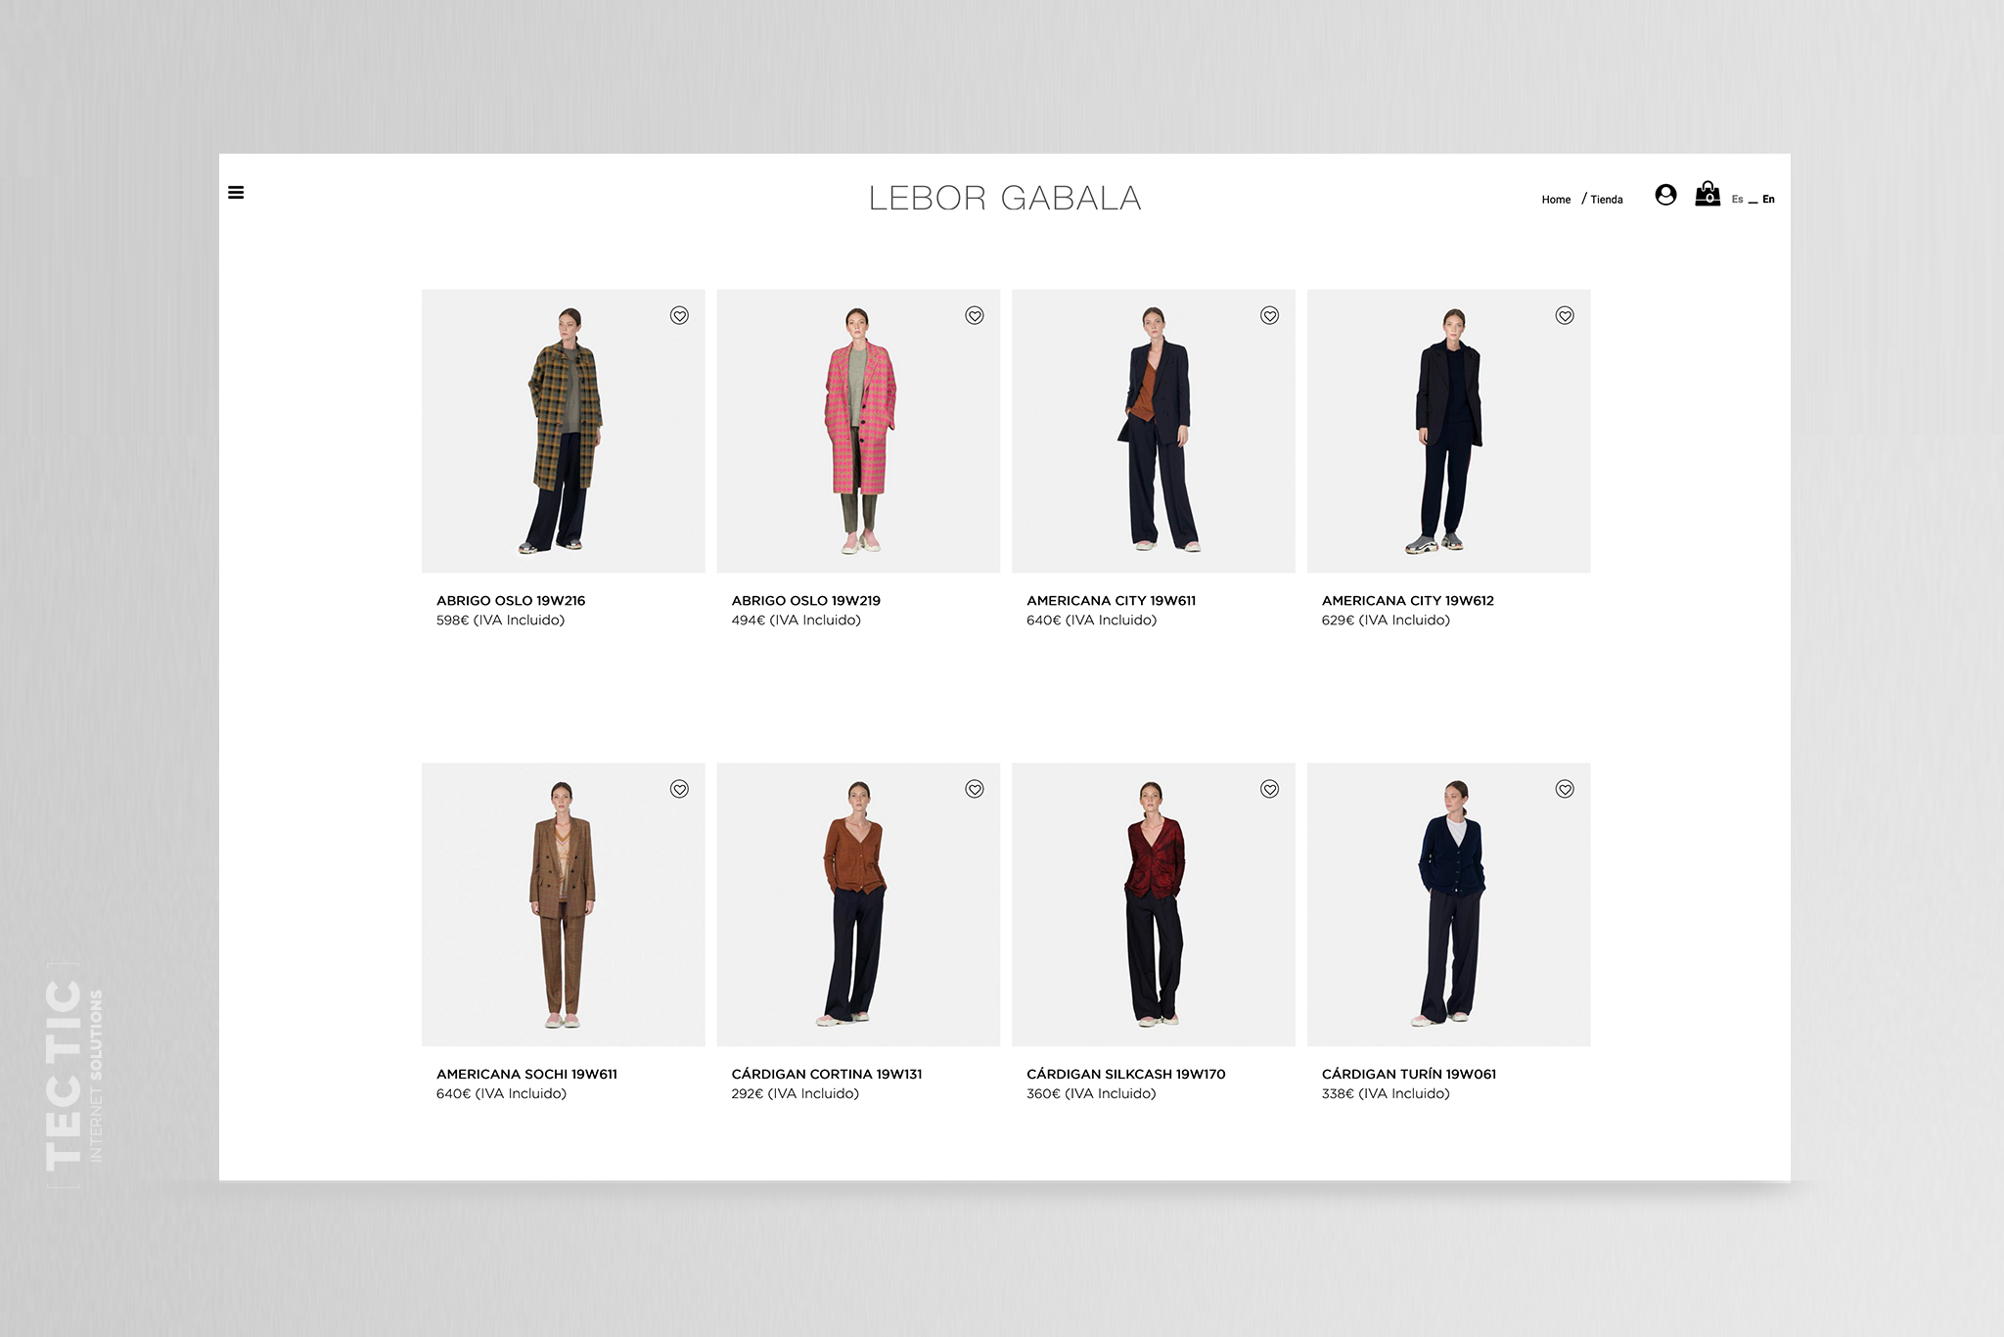Switch language to Es

1737,200
